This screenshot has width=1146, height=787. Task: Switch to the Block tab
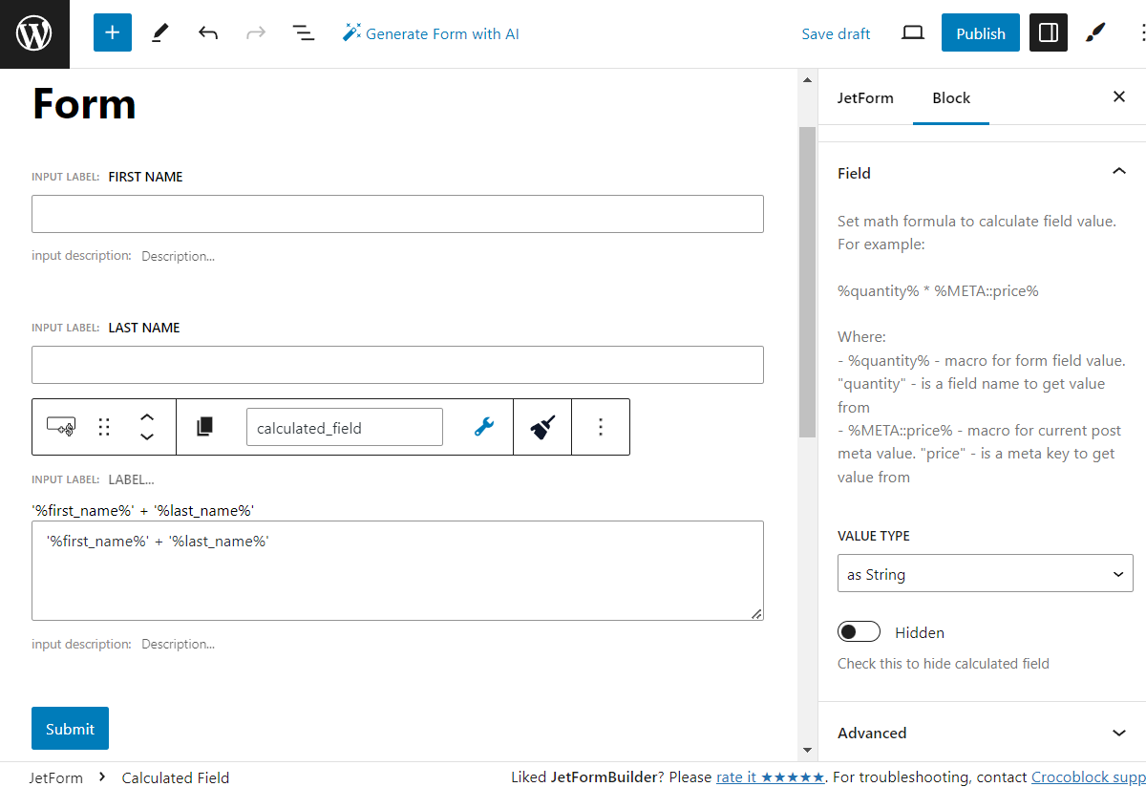point(950,97)
